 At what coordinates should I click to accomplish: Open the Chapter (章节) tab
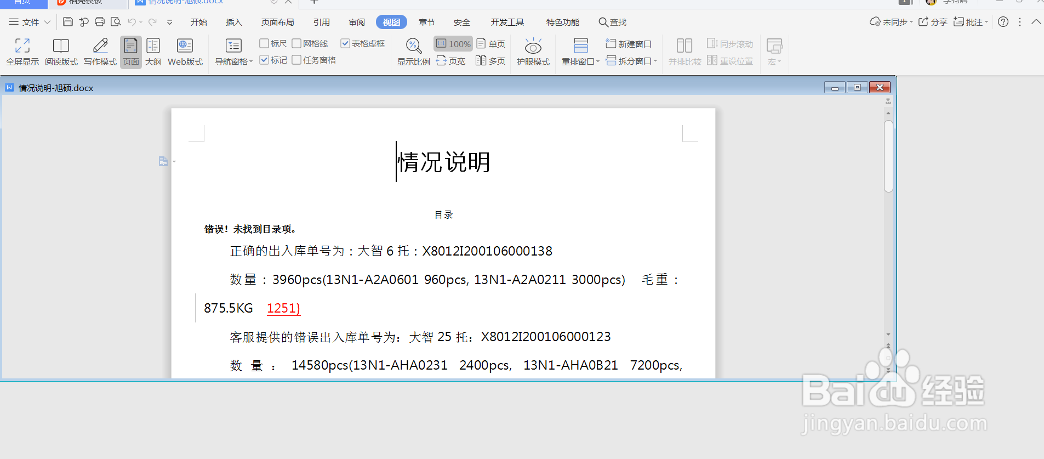(x=427, y=22)
